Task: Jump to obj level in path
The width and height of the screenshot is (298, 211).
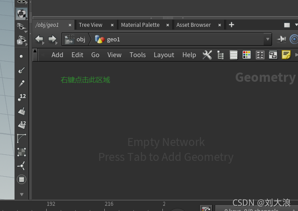Action: pos(75,39)
